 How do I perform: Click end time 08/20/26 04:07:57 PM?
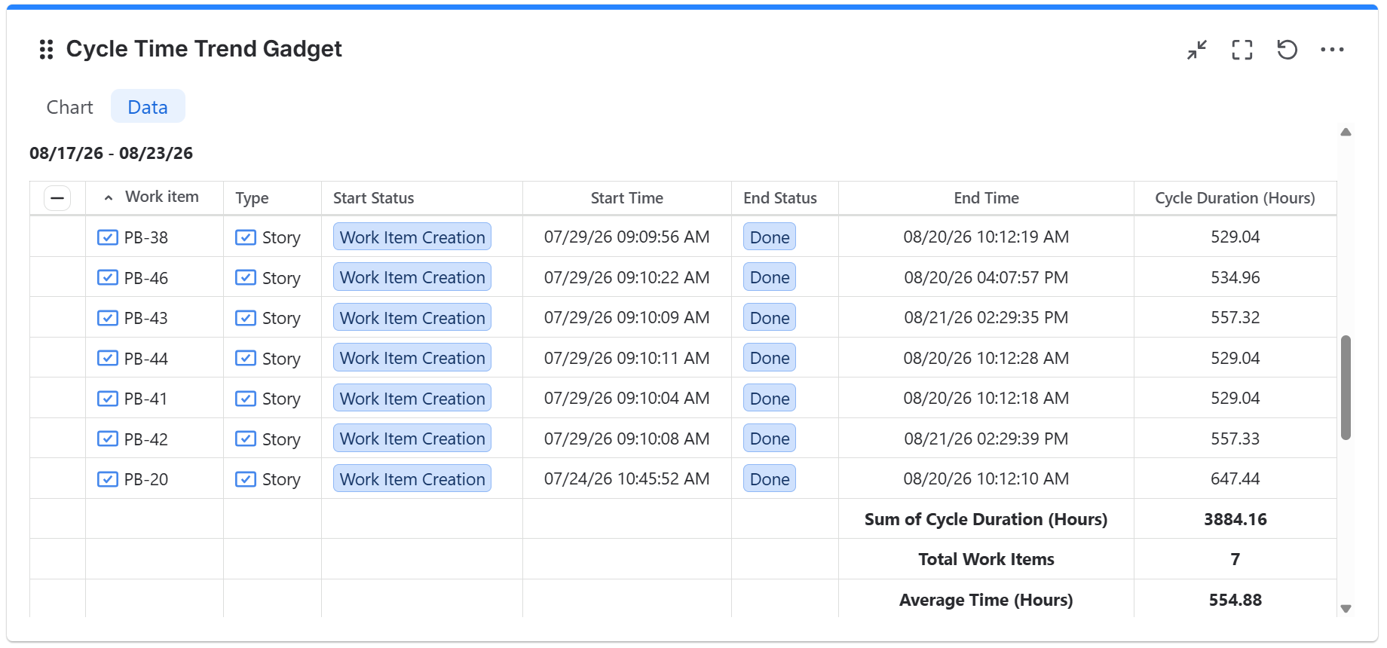(986, 277)
